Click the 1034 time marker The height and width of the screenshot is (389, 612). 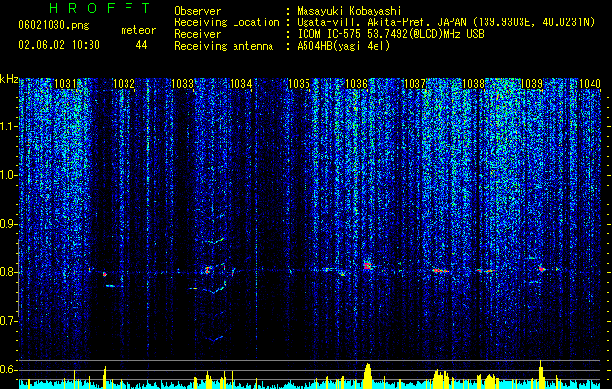(241, 84)
